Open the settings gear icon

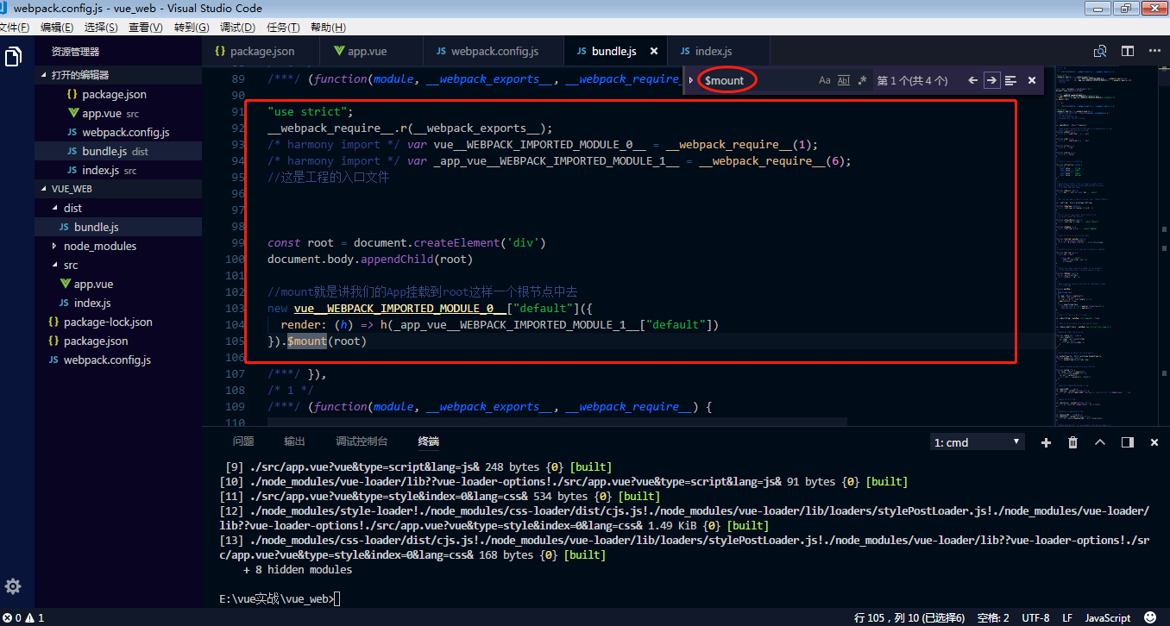click(12, 585)
